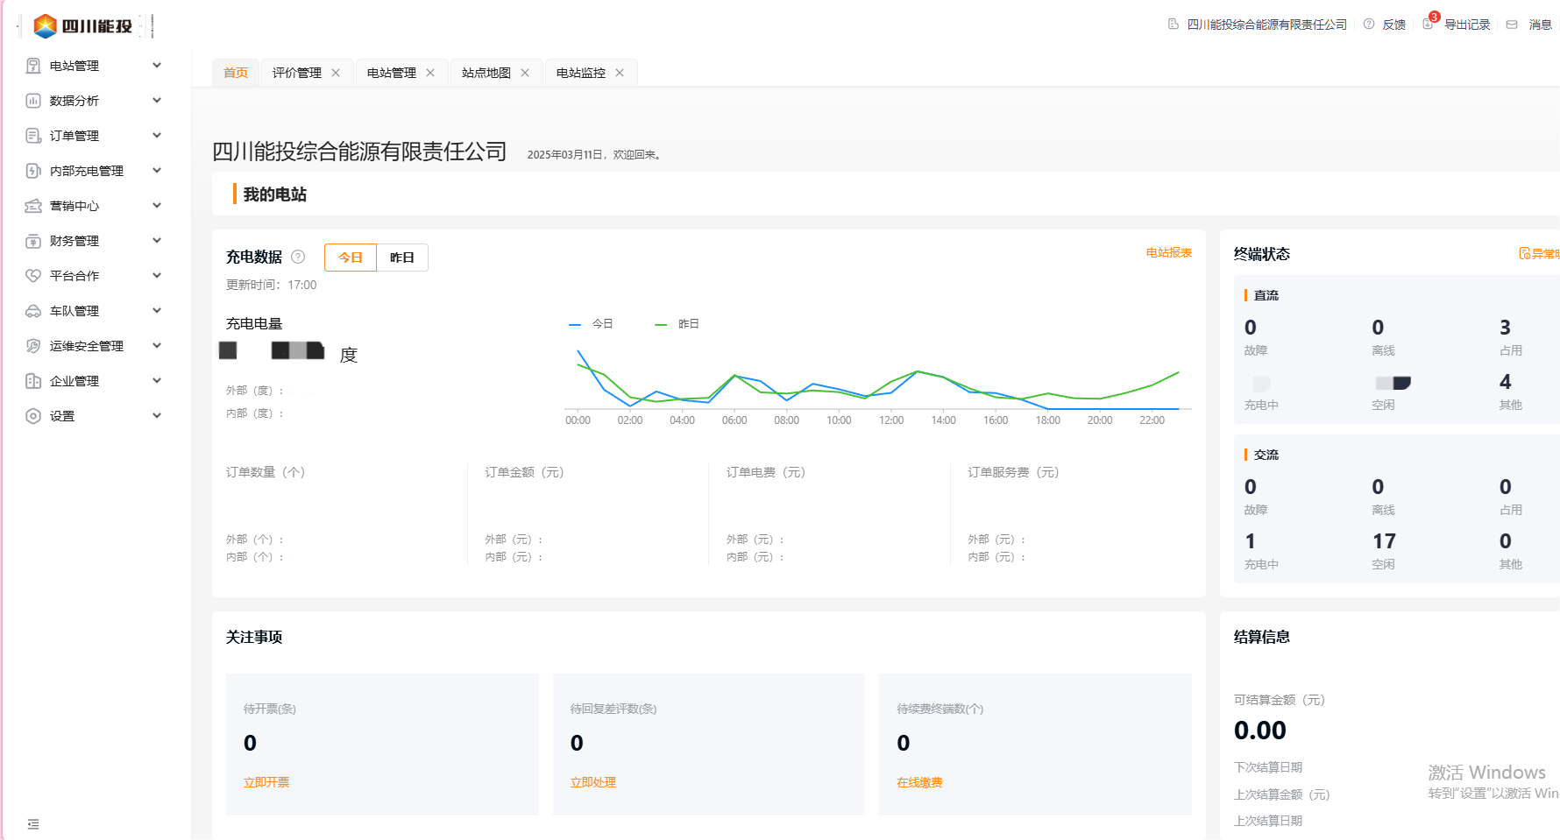1560x840 pixels.
Task: Switch to the 电站管理 tab
Action: tap(392, 73)
